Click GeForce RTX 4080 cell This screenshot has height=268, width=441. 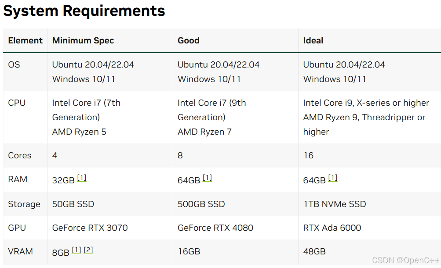point(215,228)
